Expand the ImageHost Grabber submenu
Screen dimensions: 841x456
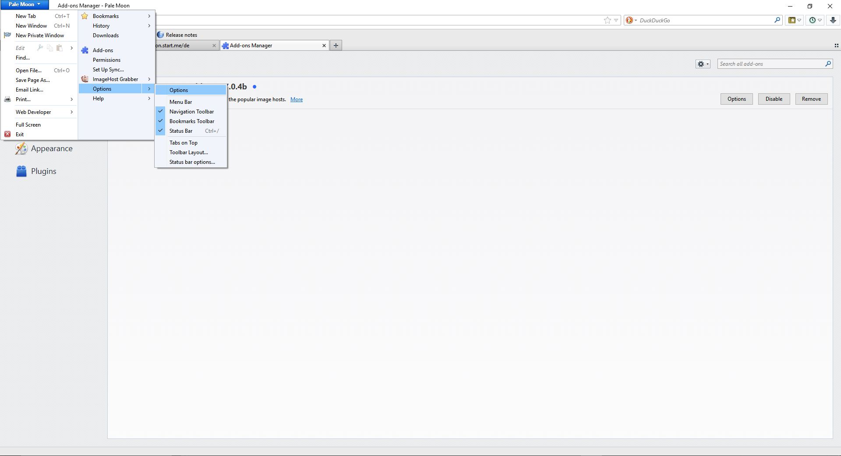pyautogui.click(x=115, y=79)
